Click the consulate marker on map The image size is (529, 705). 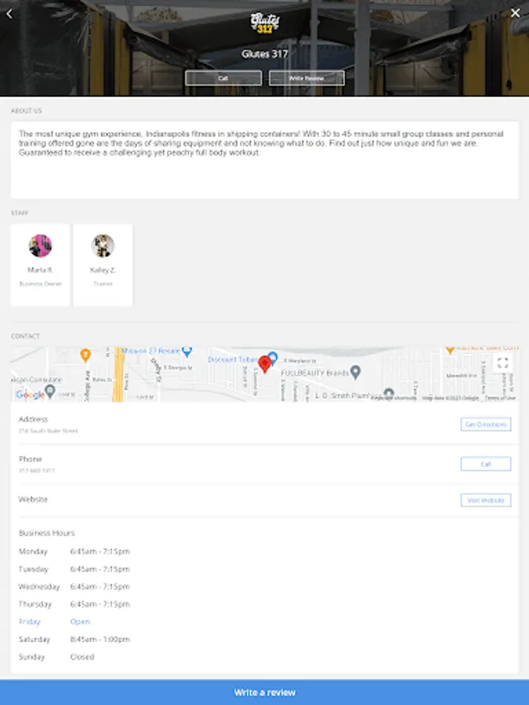tap(50, 391)
